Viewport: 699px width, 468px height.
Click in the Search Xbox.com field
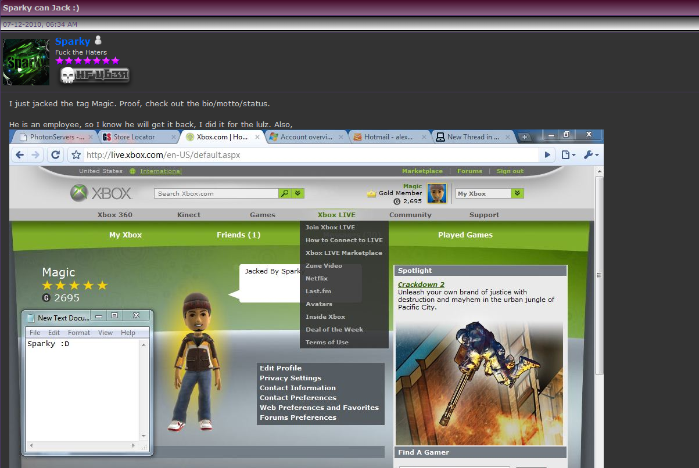(216, 193)
